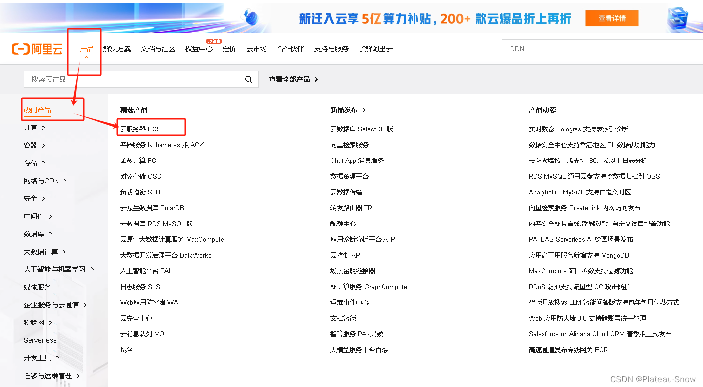703x387 pixels.
Task: Click the 阿里云 logo
Action: pyautogui.click(x=37, y=49)
